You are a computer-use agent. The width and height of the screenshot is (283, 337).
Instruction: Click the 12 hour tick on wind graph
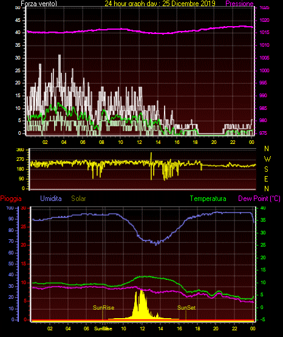point(139,142)
